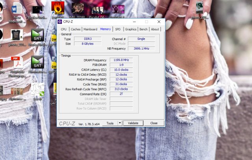Open the New Microsoft Word document icon
The image size is (252, 160).
pos(17,8)
